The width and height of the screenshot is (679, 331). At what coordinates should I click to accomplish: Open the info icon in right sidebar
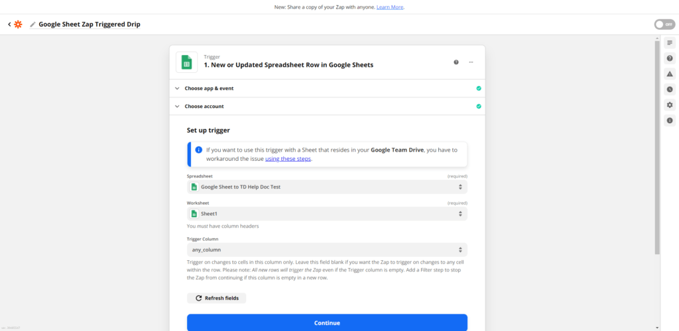pos(670,120)
